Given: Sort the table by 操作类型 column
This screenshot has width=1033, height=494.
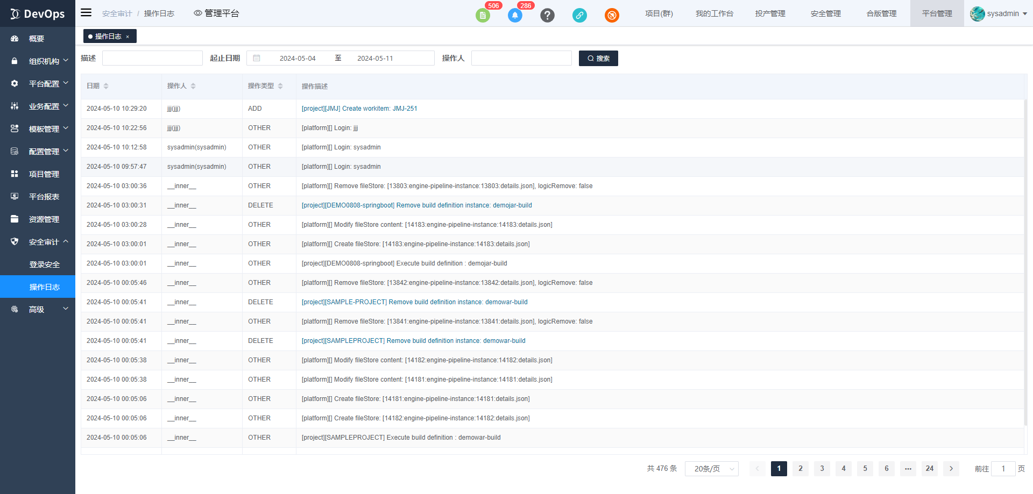Looking at the screenshot, I should (280, 86).
